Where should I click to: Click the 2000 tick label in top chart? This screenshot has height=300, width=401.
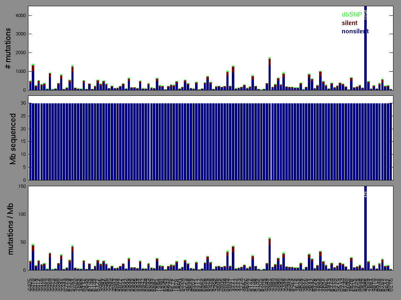[19, 53]
